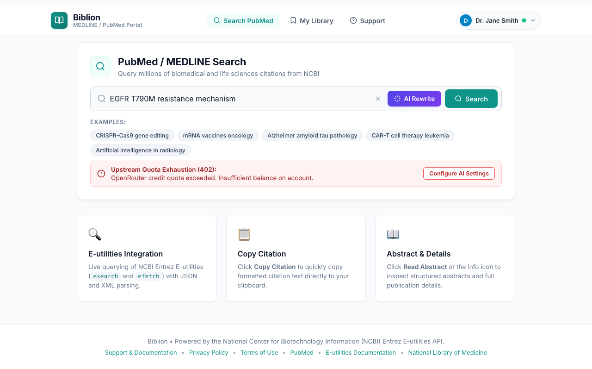The width and height of the screenshot is (592, 369).
Task: Open the E-utilities Documentation footer link
Action: pyautogui.click(x=361, y=352)
